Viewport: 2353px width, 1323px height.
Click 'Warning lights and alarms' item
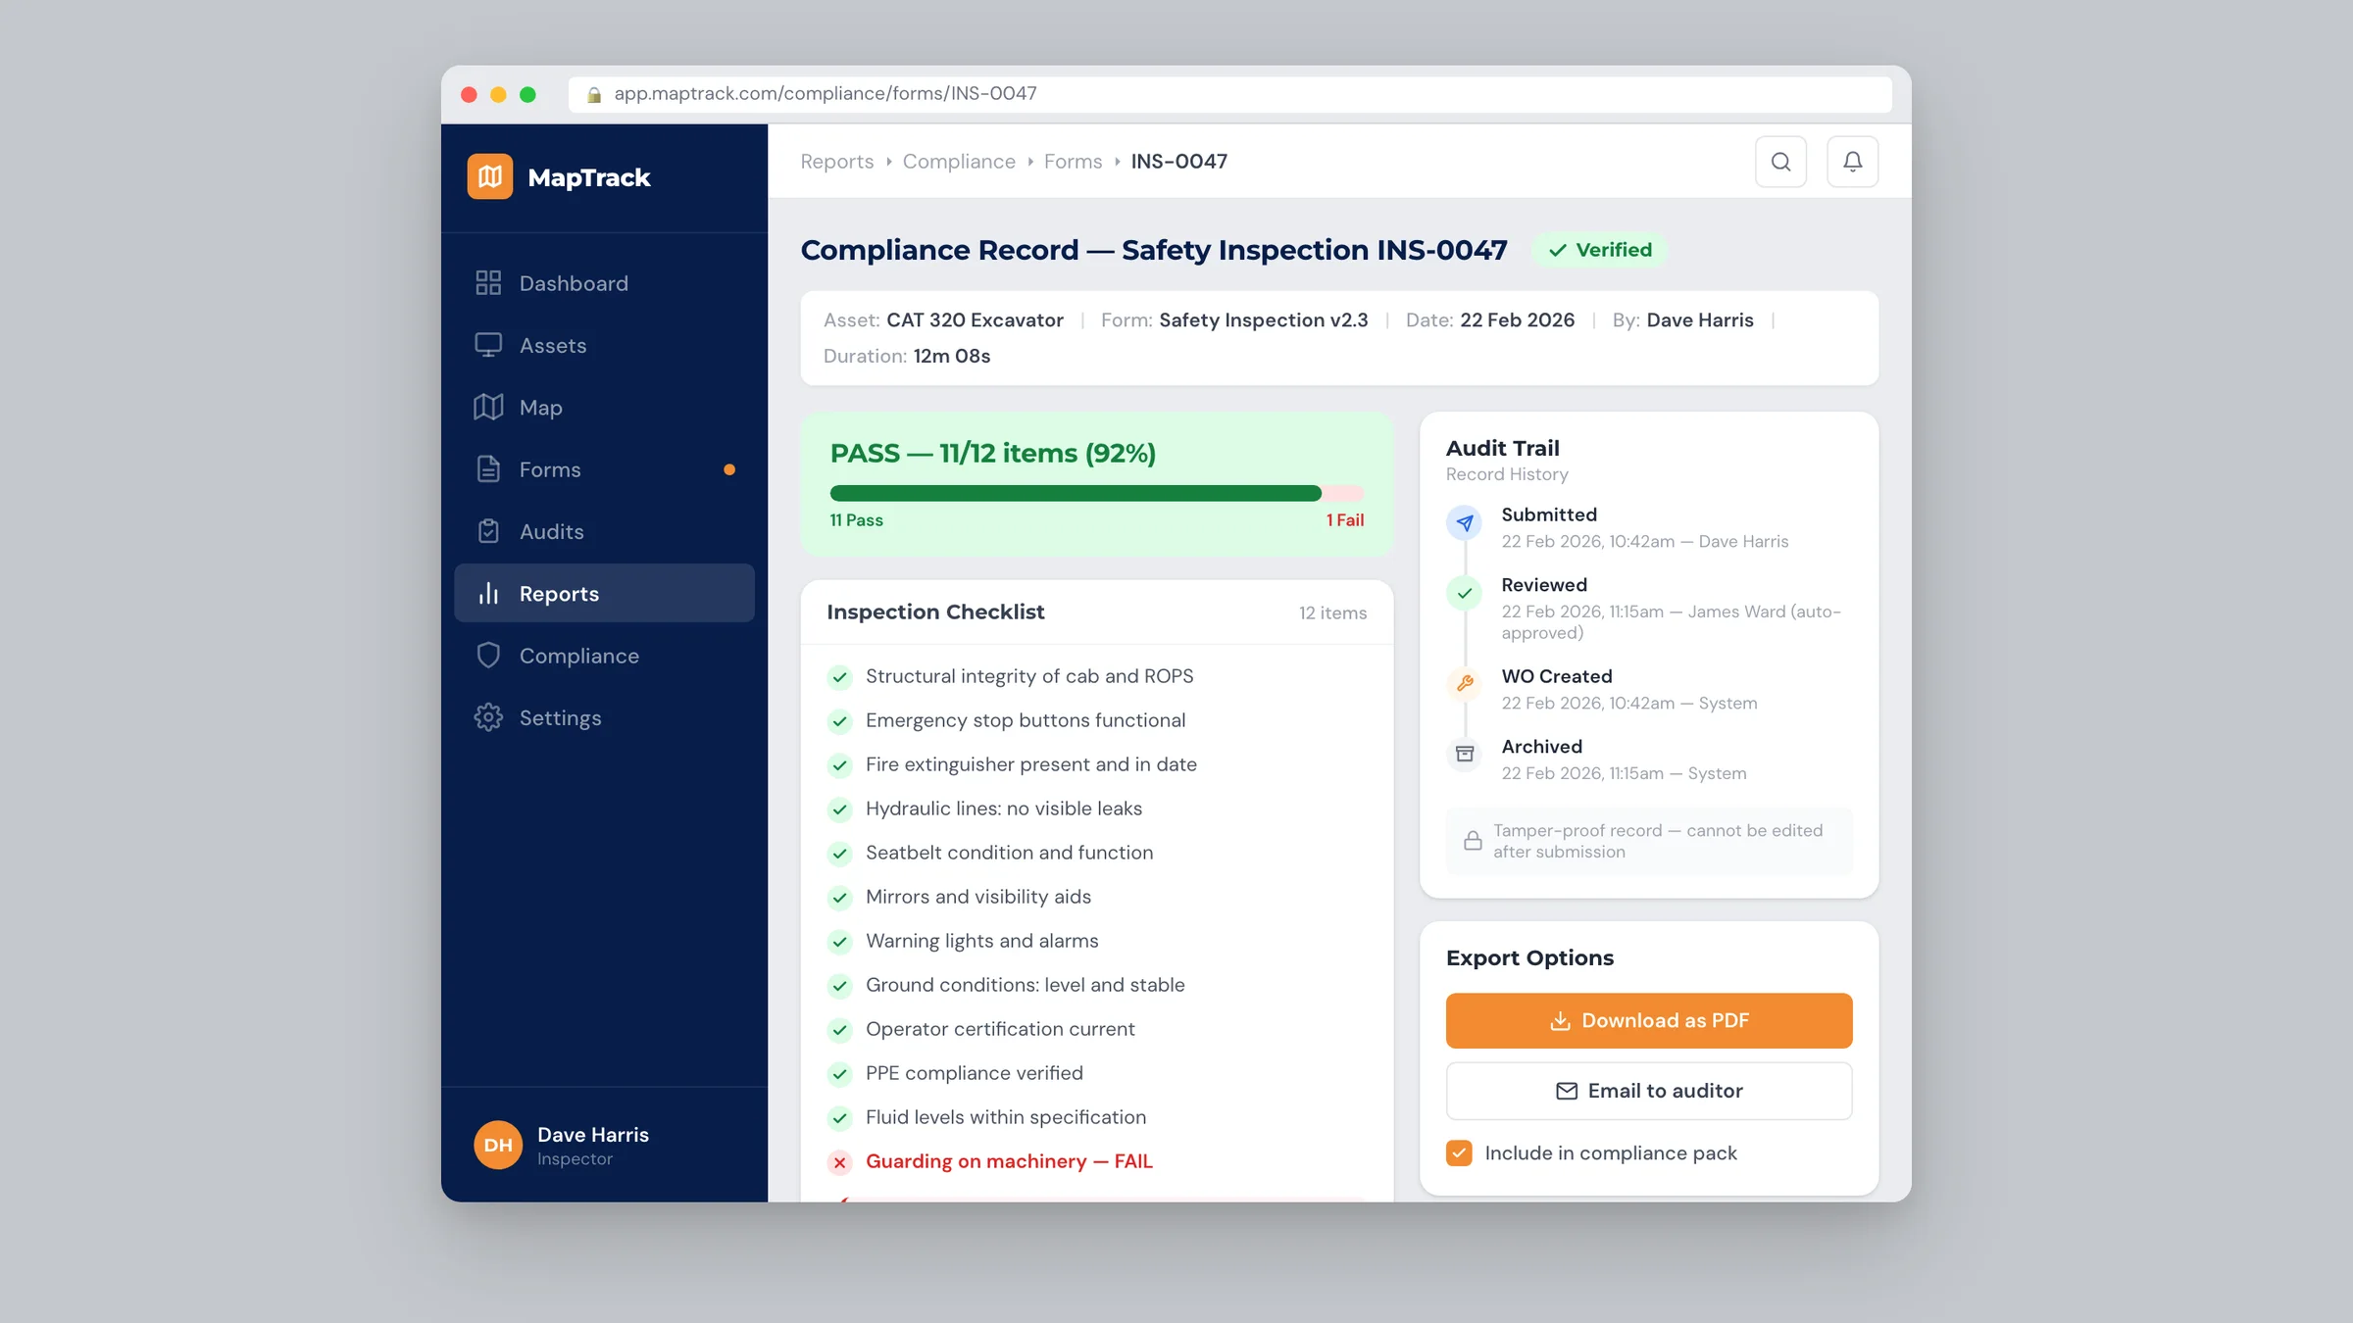point(981,941)
